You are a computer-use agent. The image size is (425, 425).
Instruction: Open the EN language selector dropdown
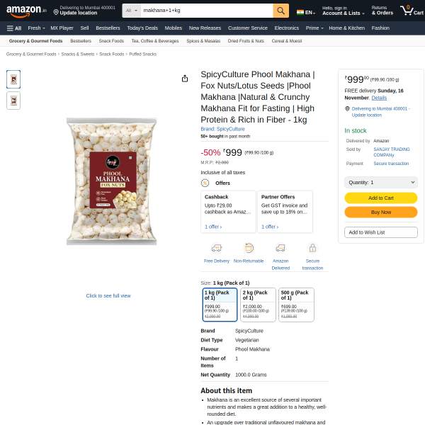point(306,12)
